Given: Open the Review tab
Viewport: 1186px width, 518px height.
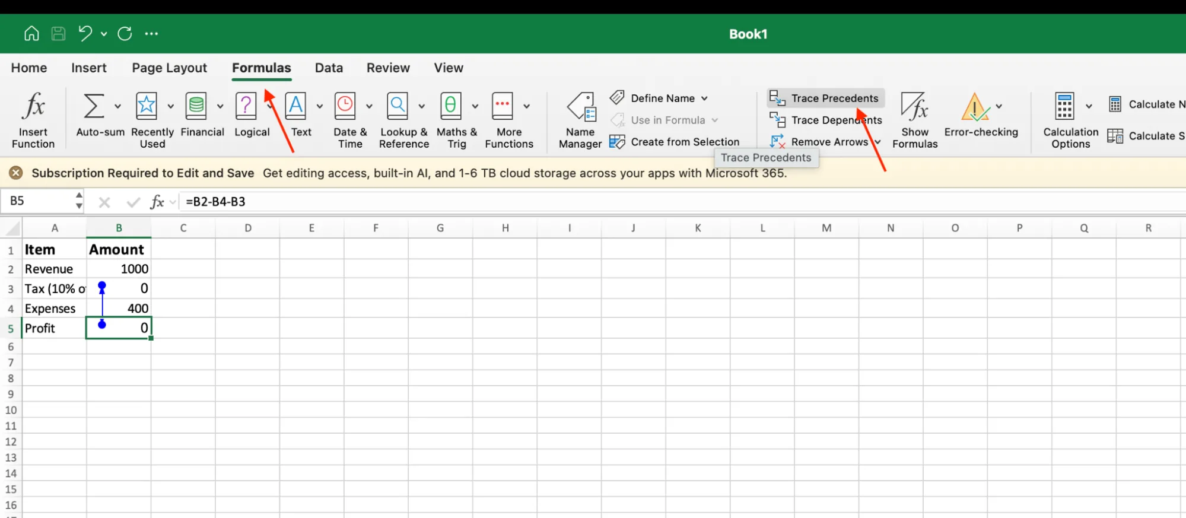Looking at the screenshot, I should click(388, 68).
